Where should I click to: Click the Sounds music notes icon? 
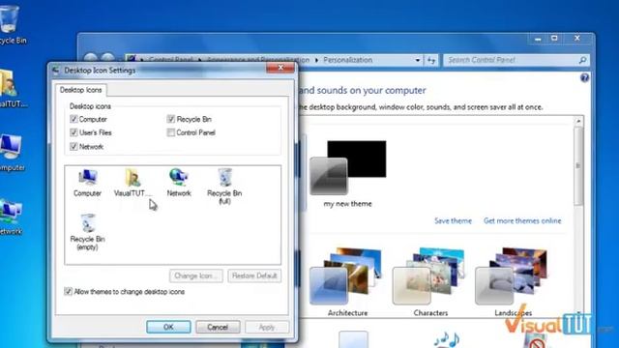tap(447, 339)
